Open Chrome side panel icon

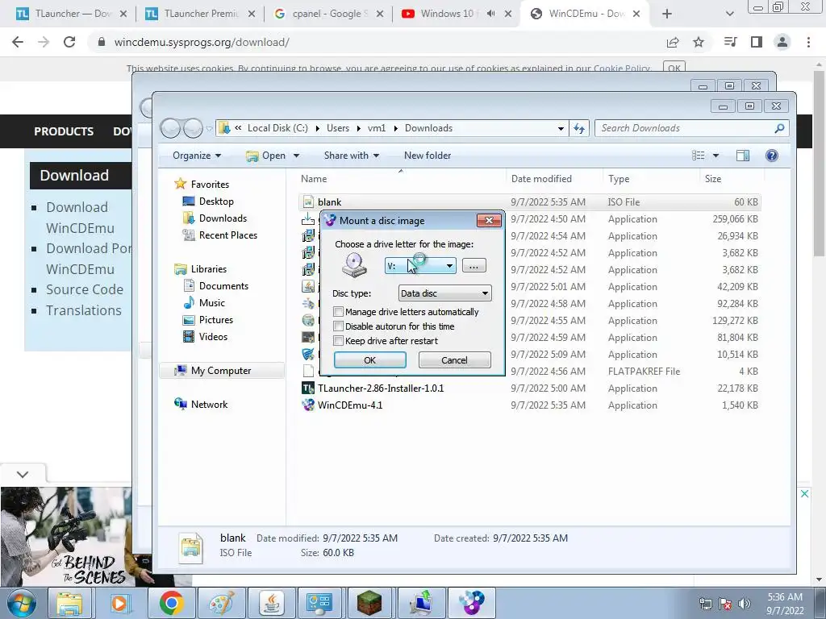tap(757, 42)
